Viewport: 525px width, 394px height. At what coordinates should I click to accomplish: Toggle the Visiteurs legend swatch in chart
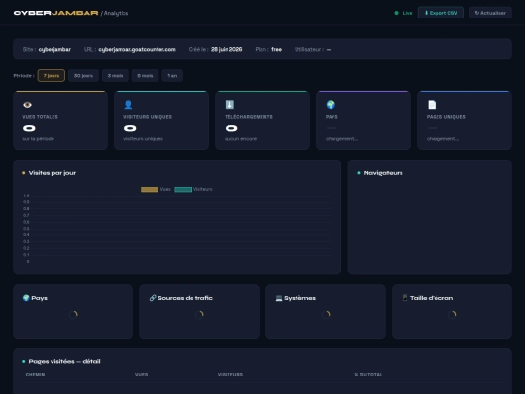[183, 190]
